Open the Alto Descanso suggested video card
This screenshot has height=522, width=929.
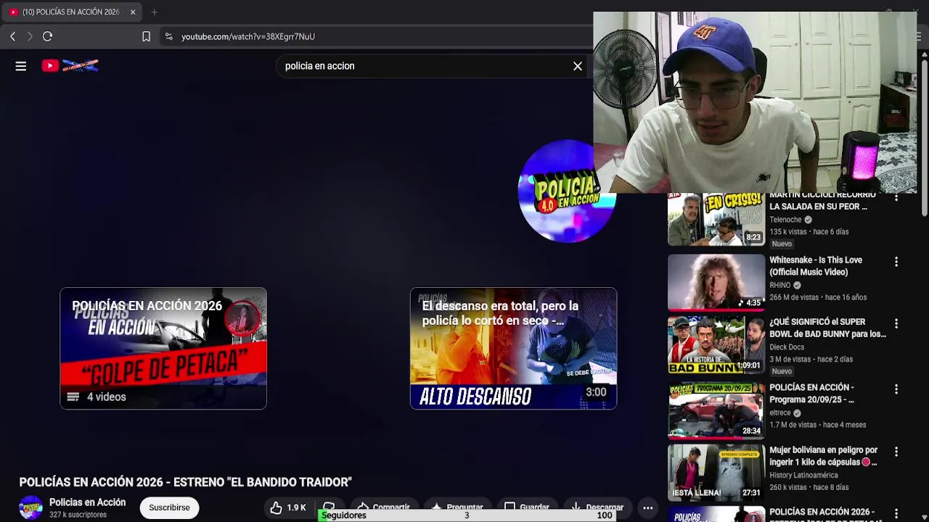click(x=513, y=349)
